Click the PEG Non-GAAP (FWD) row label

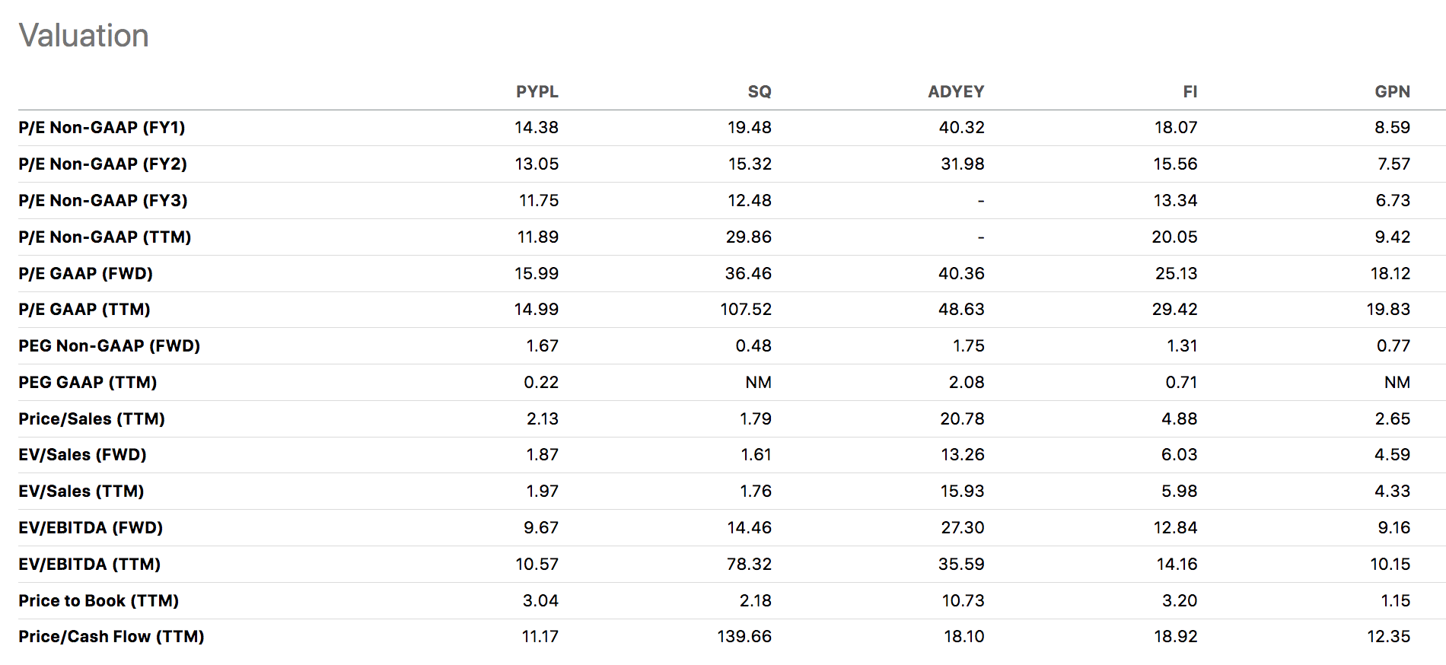pos(110,346)
